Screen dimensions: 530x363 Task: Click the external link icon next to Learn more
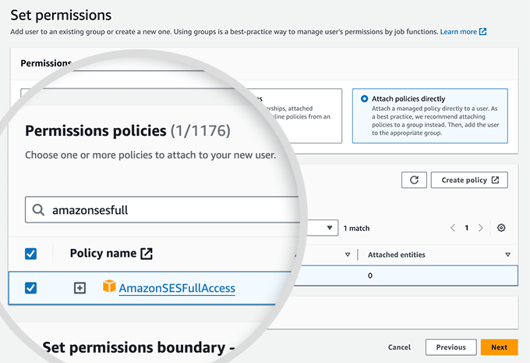click(x=483, y=32)
